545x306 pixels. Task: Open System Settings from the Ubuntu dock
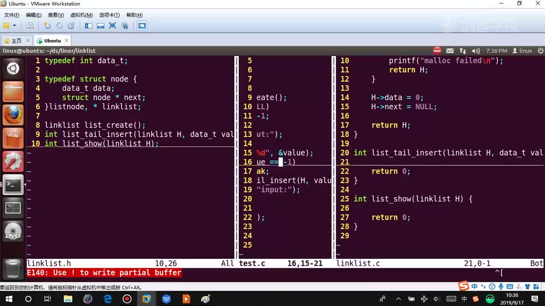coord(13,161)
